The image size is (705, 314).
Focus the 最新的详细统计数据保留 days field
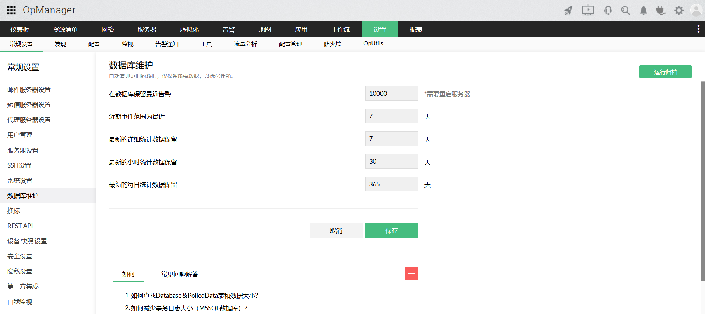[392, 139]
